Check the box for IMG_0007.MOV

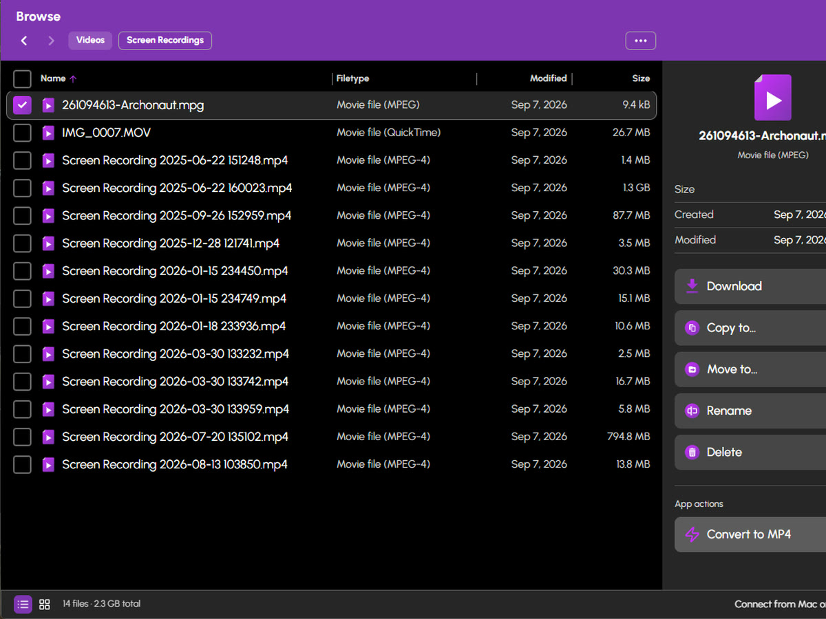23,133
